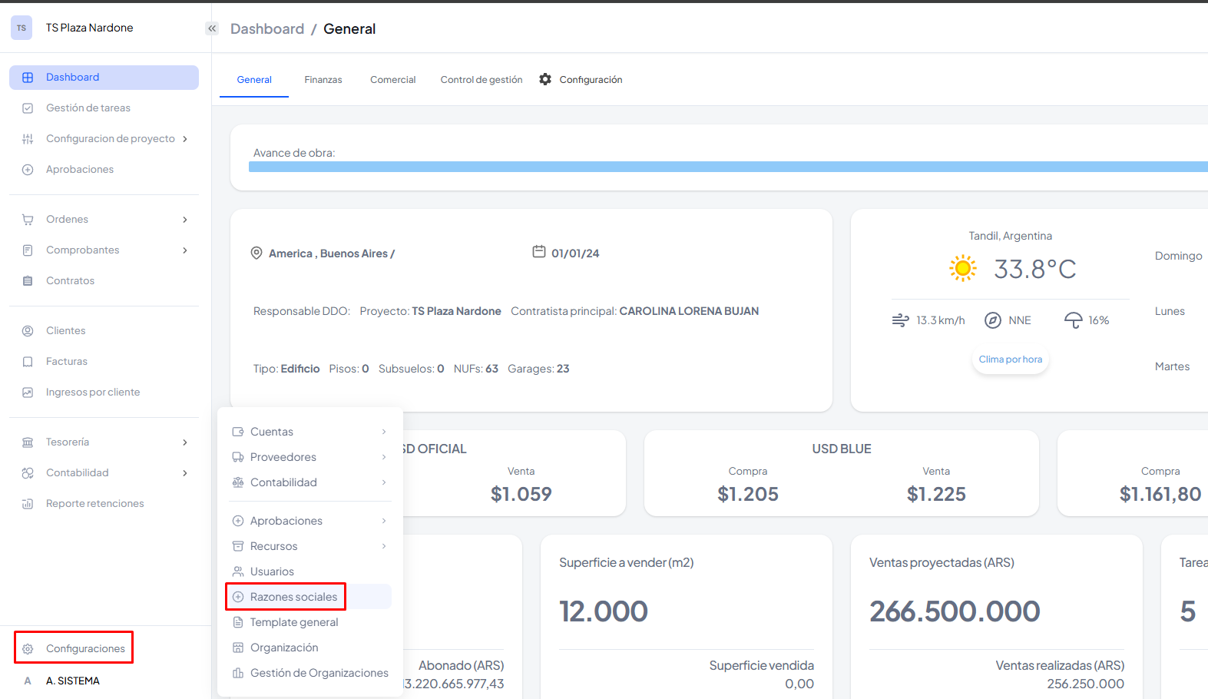Viewport: 1208px width, 699px height.
Task: Click the USD BLUE Venta value $1.225
Action: coord(936,494)
